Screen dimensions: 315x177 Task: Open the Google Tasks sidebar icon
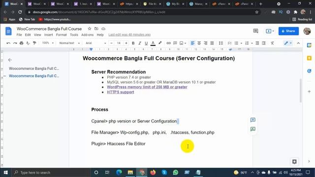coord(309,71)
